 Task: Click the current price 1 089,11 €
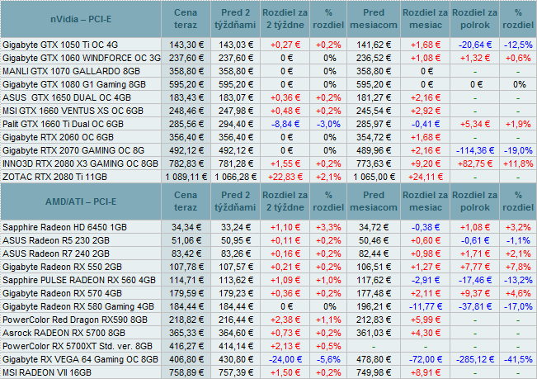coord(186,178)
